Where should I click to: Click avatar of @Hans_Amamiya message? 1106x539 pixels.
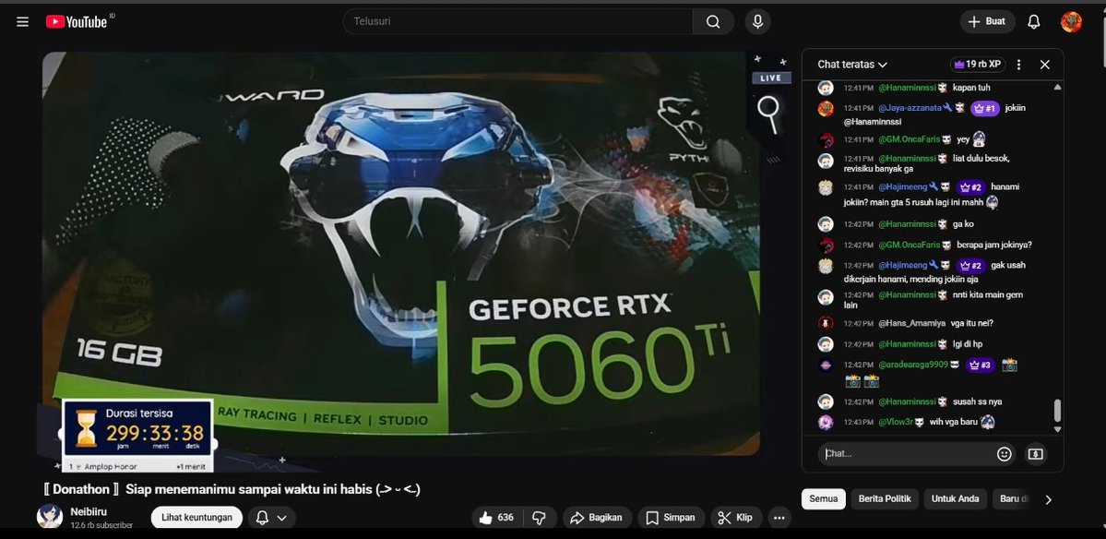(826, 323)
